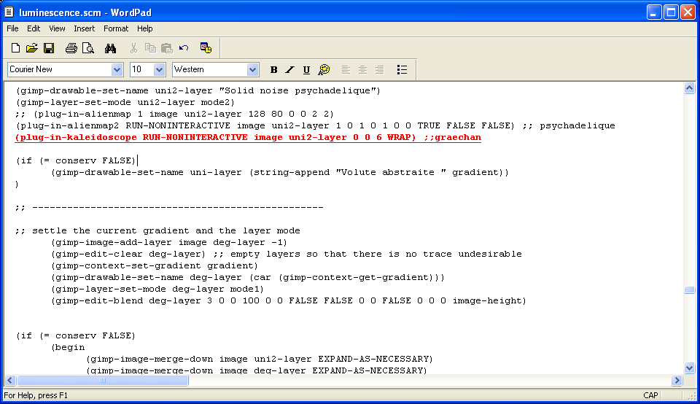The width and height of the screenshot is (700, 404).
Task: Expand the font size 10 dropdown
Action: point(160,69)
